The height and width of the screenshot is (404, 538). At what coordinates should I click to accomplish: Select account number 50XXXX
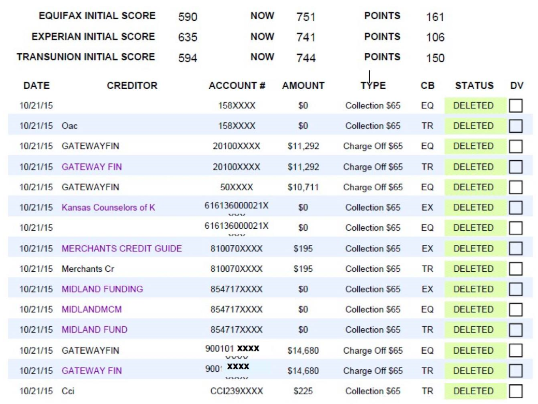click(x=237, y=187)
